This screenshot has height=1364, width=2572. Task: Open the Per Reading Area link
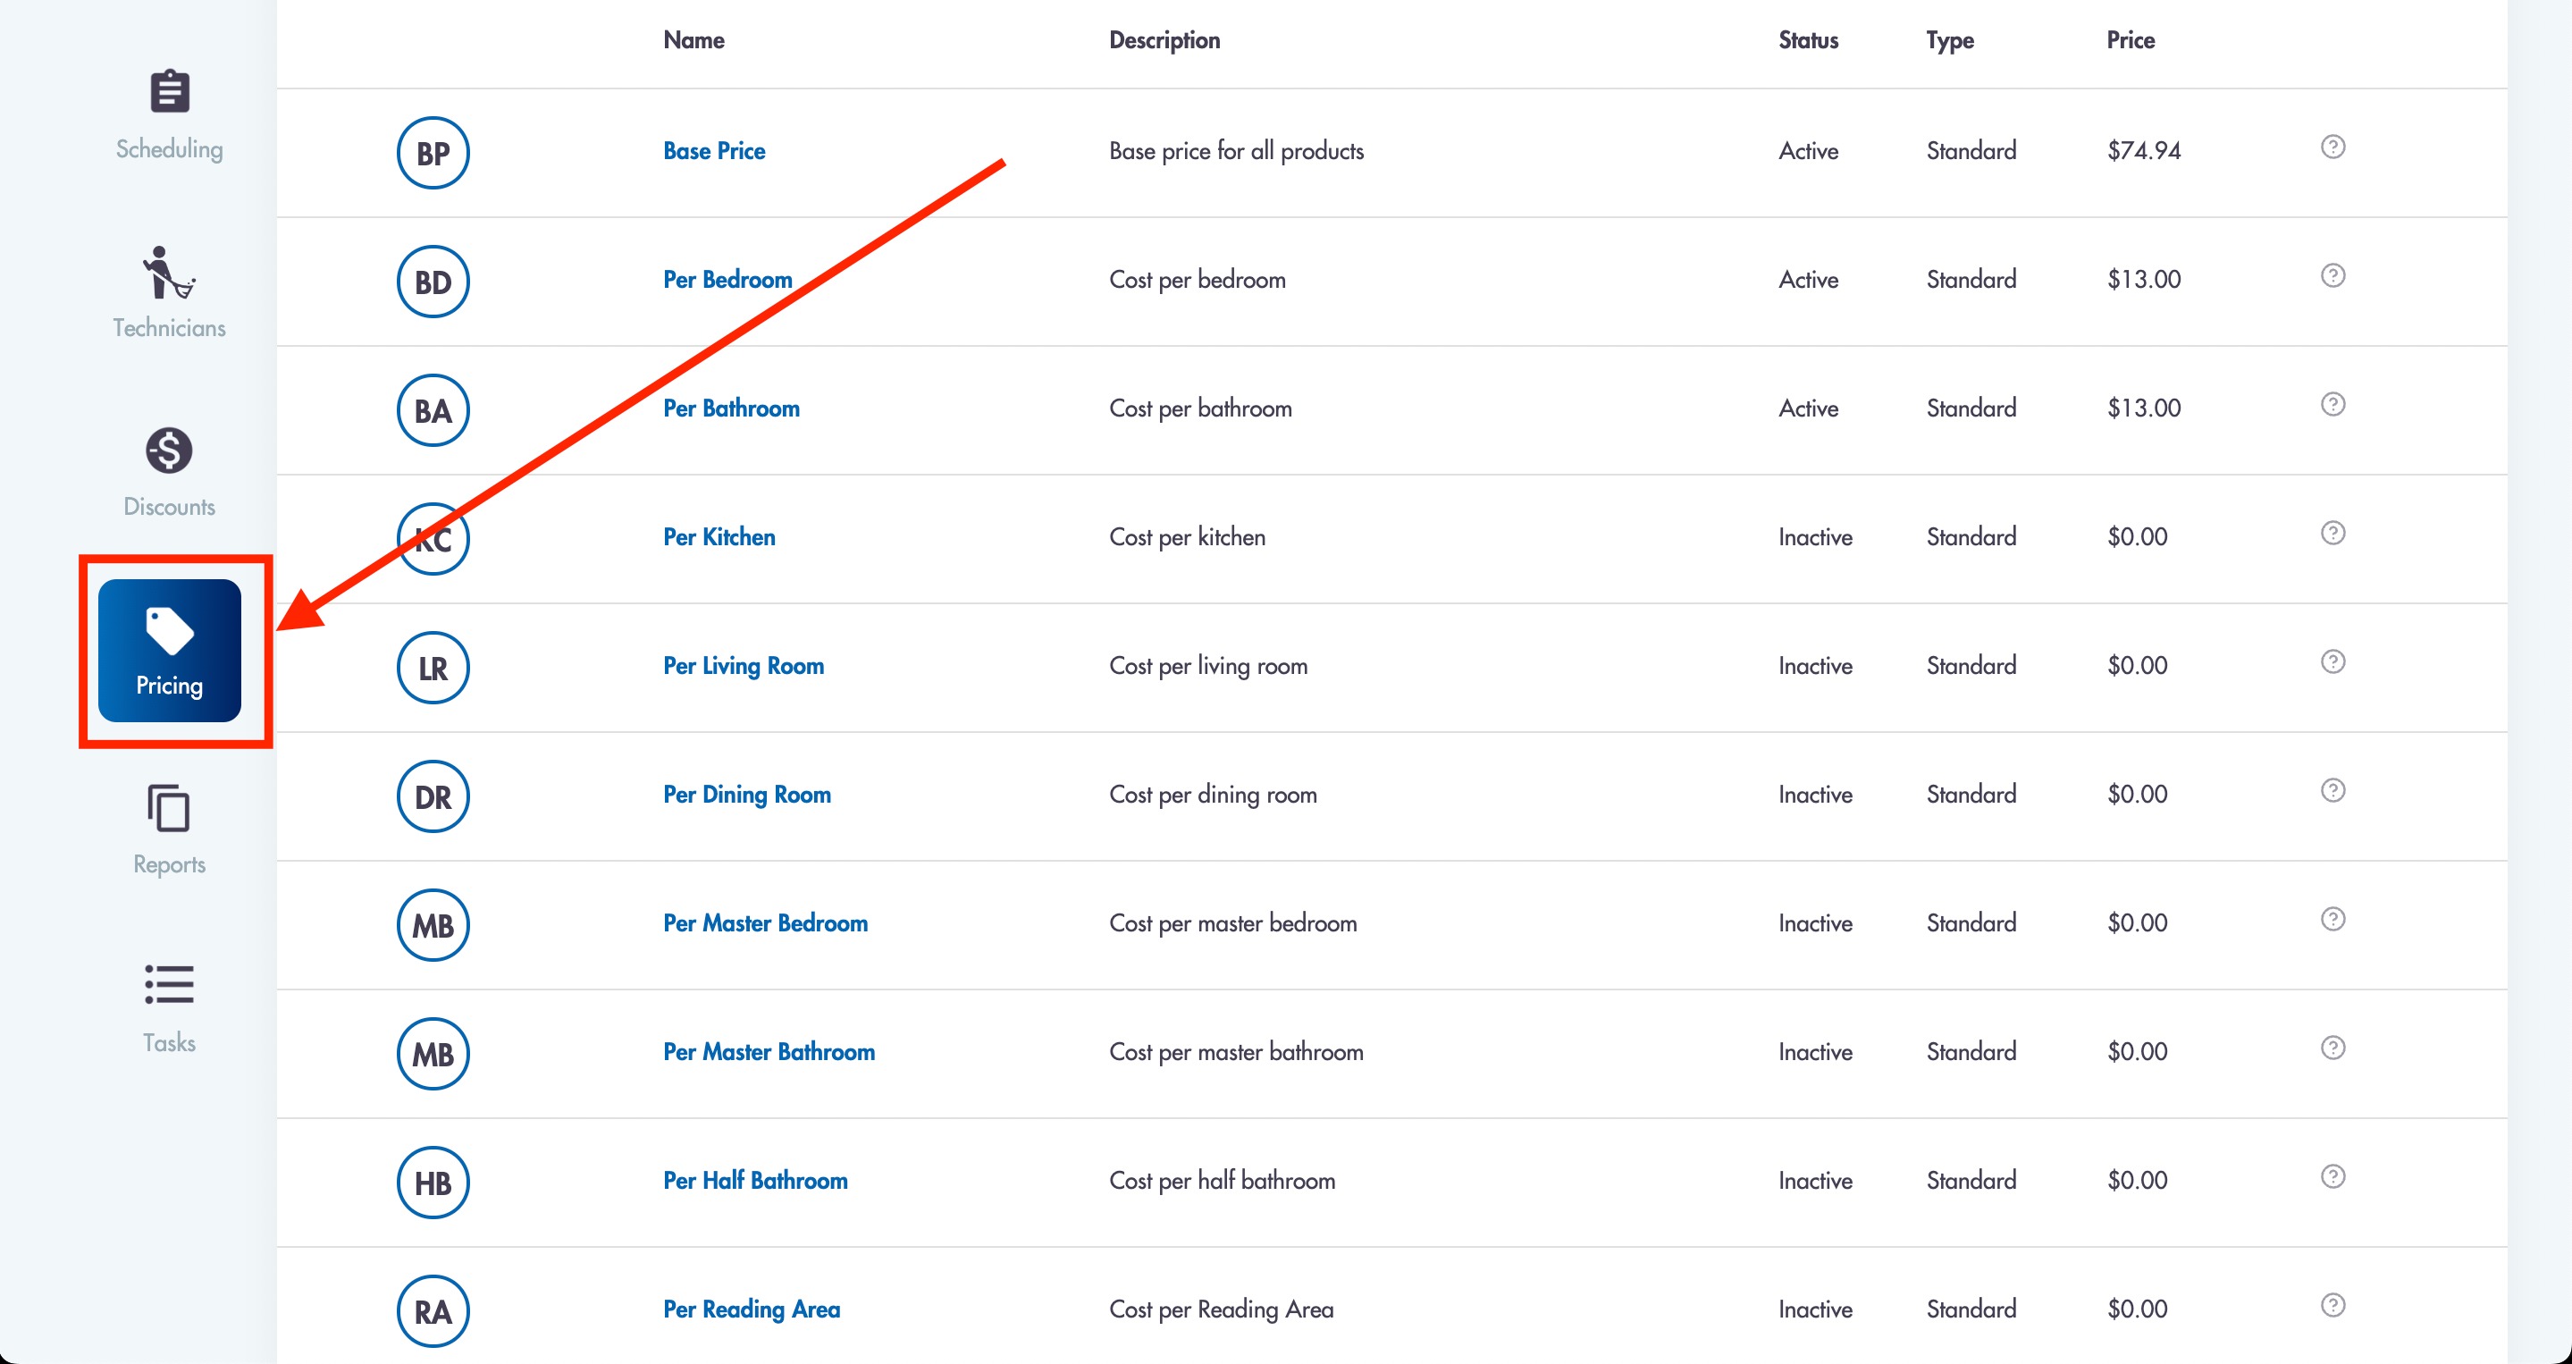(751, 1310)
